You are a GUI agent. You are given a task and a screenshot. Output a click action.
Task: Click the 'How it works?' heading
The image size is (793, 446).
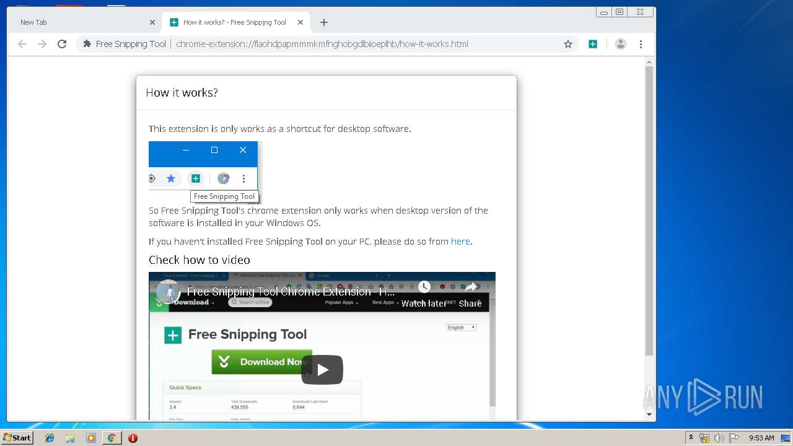pos(182,93)
